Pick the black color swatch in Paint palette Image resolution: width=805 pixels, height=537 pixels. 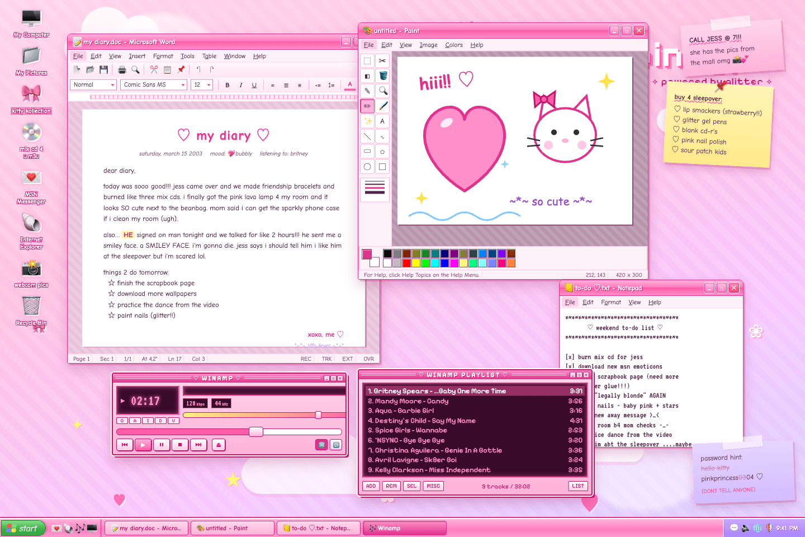pyautogui.click(x=387, y=253)
